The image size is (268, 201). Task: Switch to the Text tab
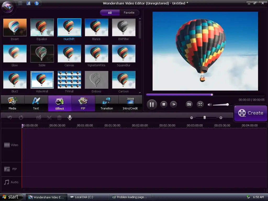36,104
